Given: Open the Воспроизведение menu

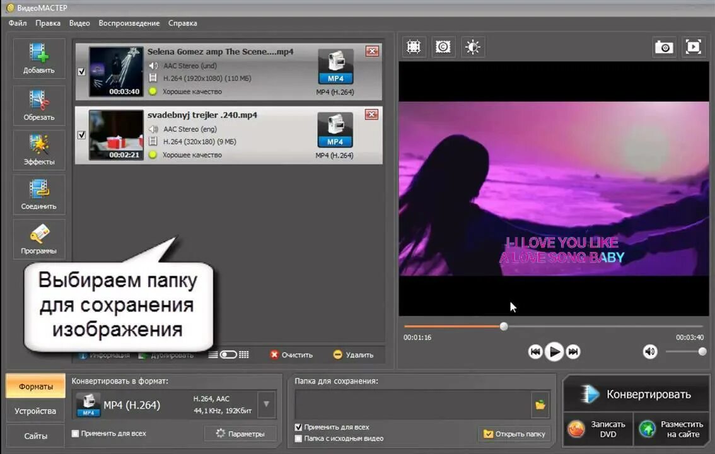Looking at the screenshot, I should point(129,23).
